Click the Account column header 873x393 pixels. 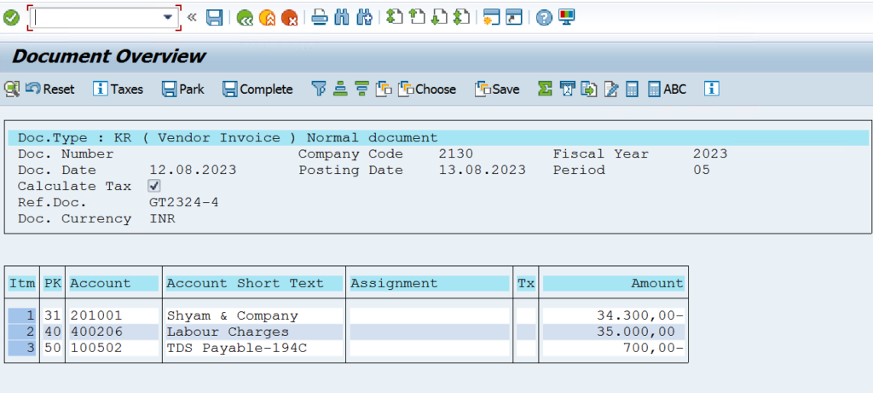[114, 283]
